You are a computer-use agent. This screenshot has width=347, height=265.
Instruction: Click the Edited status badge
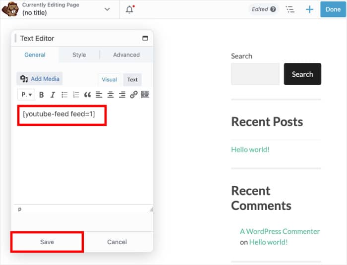[264, 9]
